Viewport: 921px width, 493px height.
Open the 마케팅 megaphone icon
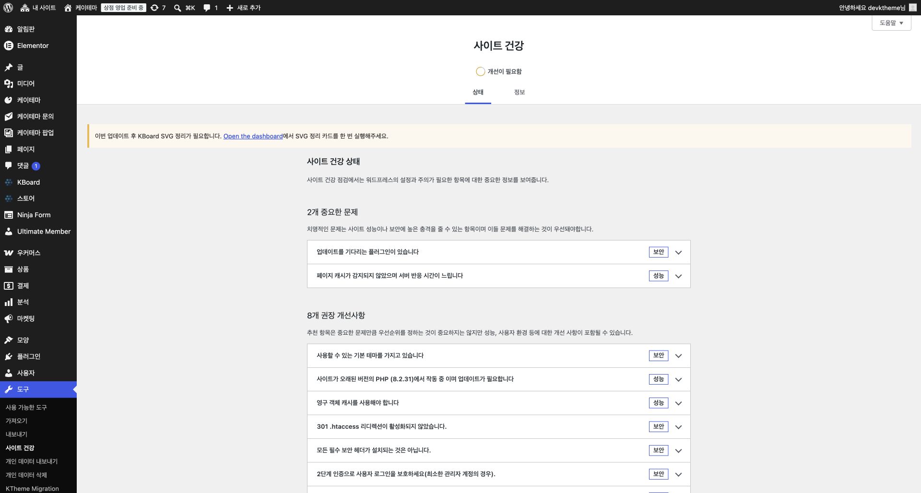[x=9, y=318]
